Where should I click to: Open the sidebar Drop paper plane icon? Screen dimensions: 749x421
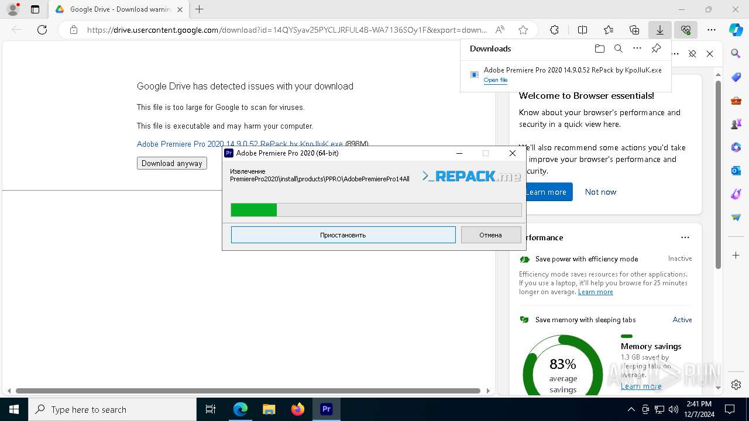coord(736,218)
